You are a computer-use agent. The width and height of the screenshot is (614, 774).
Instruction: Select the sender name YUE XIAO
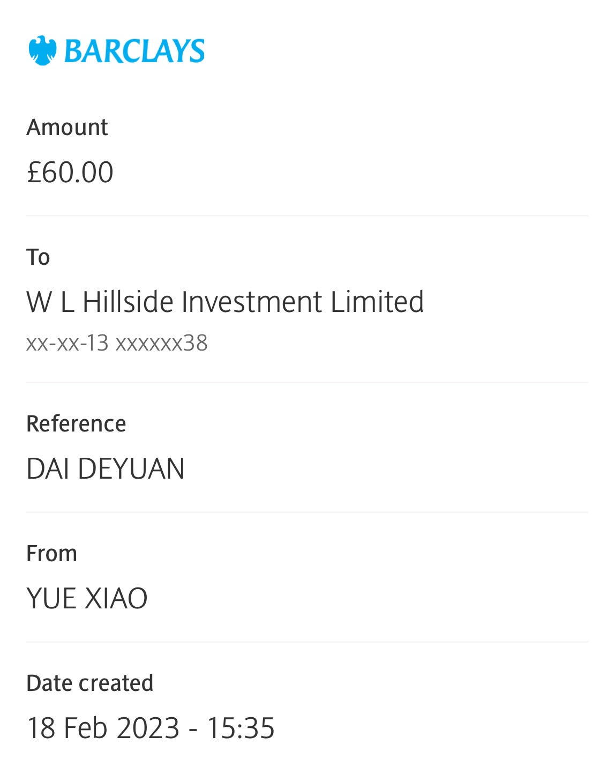tap(87, 599)
